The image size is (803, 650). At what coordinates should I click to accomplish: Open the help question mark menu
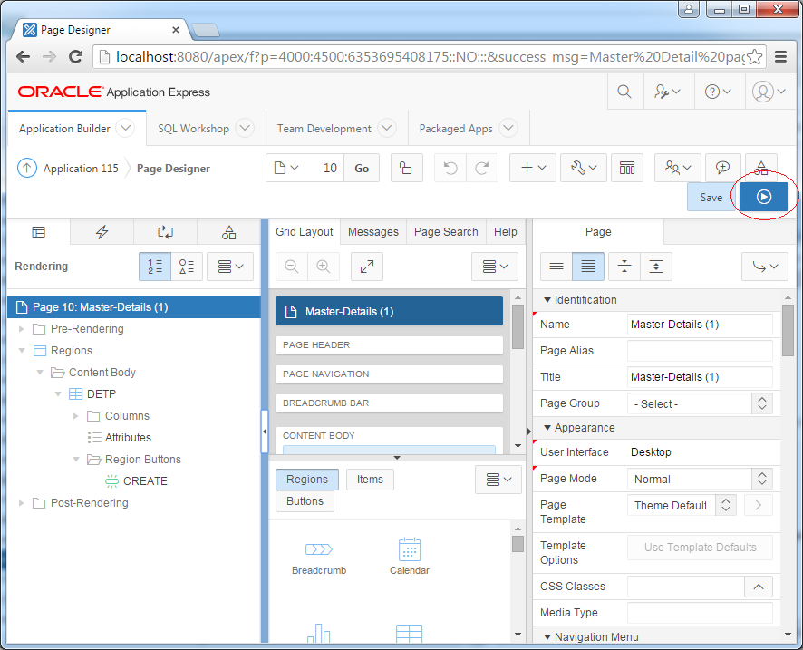pyautogui.click(x=718, y=92)
